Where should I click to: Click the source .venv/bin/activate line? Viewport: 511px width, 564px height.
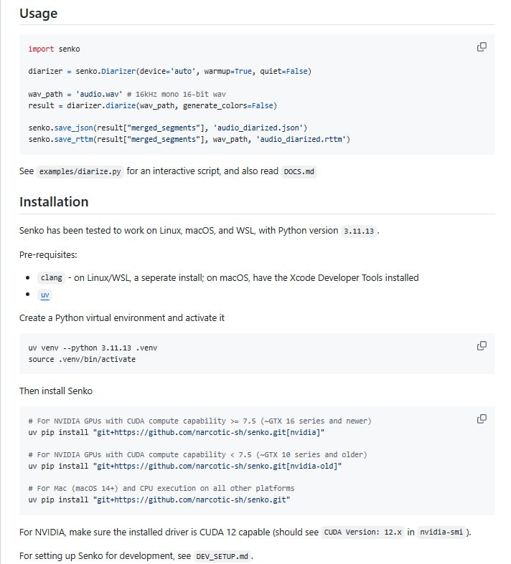pyautogui.click(x=82, y=359)
